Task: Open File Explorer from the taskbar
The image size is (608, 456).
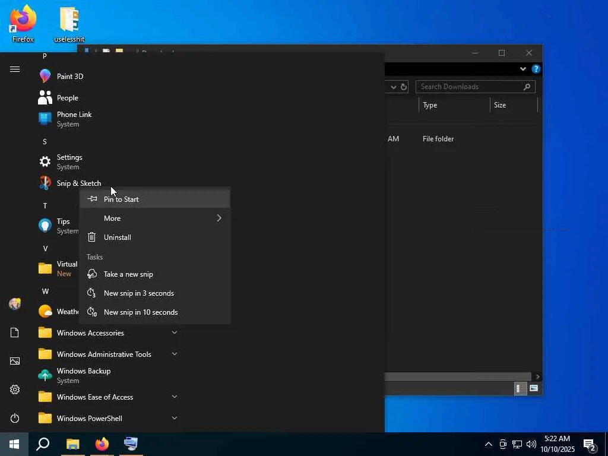Action: pyautogui.click(x=72, y=444)
